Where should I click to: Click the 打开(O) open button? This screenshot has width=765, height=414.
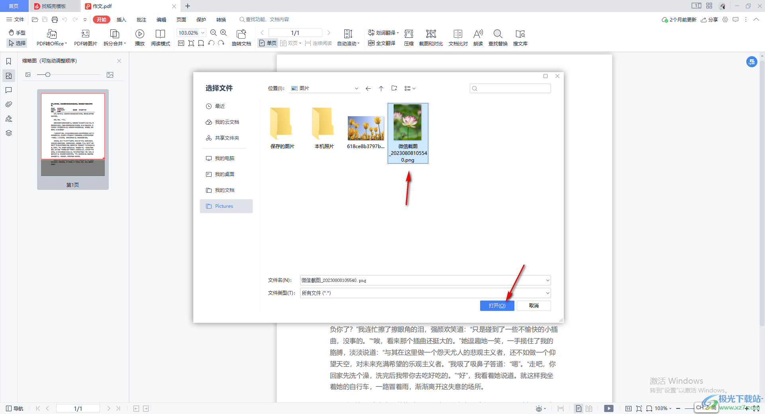pos(497,305)
